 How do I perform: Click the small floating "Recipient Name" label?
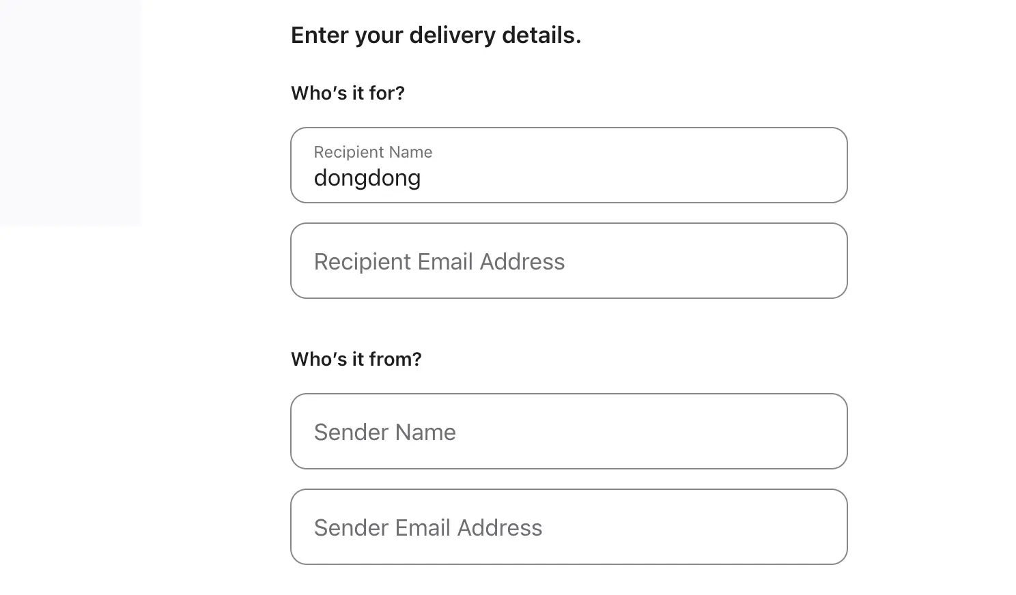click(373, 152)
